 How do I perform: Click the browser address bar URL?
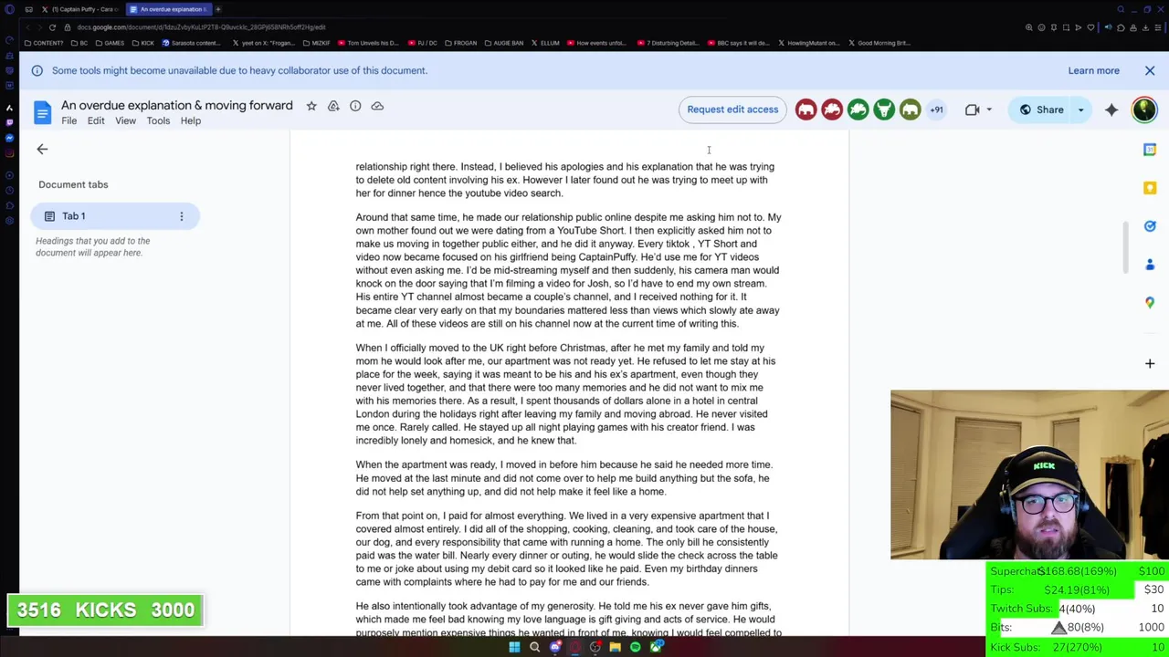click(x=201, y=27)
